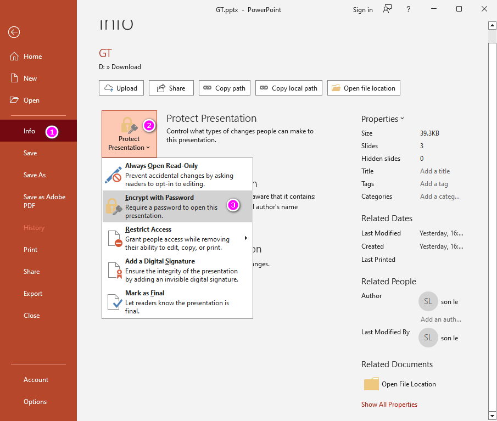Open Show All Properties link
This screenshot has height=421, width=497.
(389, 404)
